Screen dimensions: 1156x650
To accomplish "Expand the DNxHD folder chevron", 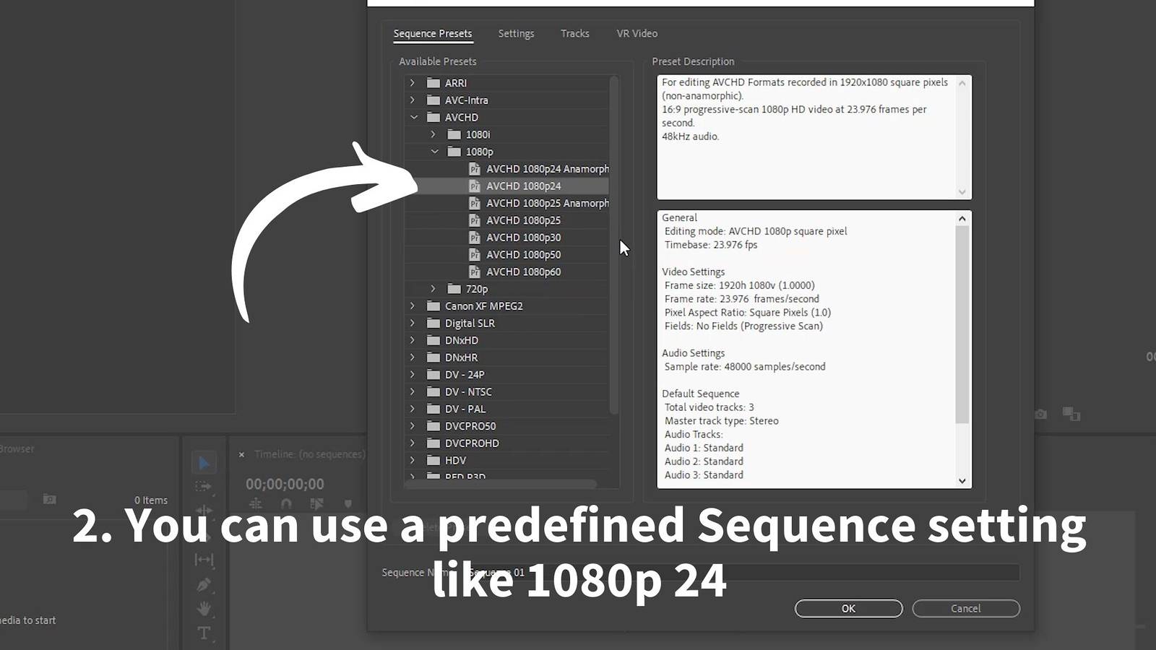I will click(x=413, y=340).
